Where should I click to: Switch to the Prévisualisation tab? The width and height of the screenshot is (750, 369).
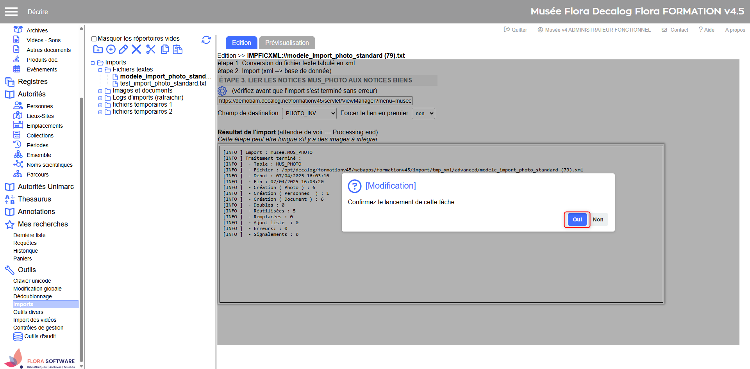287,43
